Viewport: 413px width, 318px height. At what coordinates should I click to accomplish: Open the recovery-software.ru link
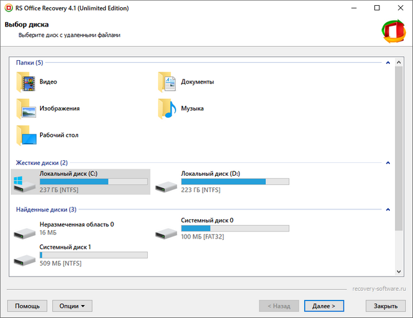[379, 289]
